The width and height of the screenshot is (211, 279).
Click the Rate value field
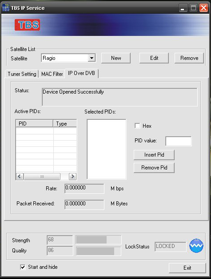click(x=84, y=189)
